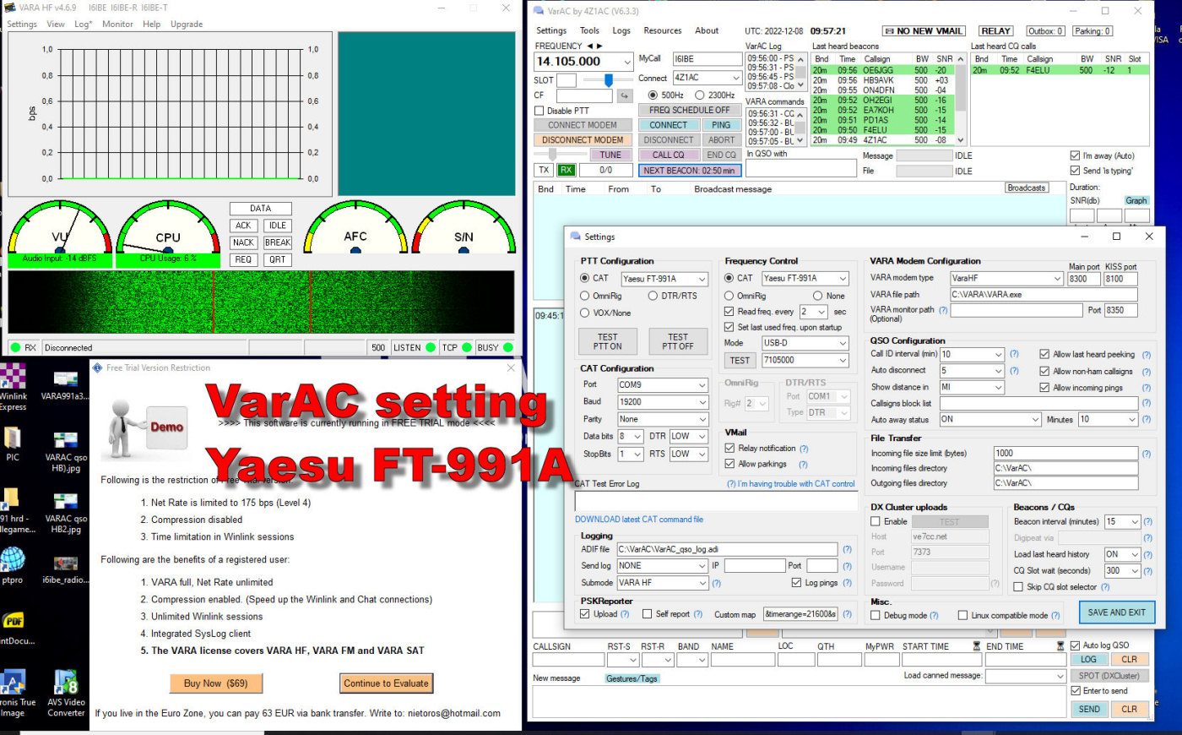Open VarAC Settings menu
The height and width of the screenshot is (735, 1182).
550,30
